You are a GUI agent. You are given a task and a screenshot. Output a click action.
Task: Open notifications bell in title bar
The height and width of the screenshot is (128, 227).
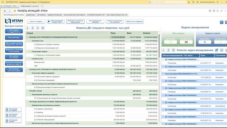189,2
